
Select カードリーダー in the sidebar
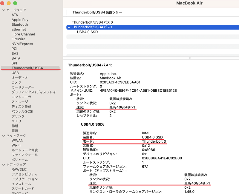[23, 87]
